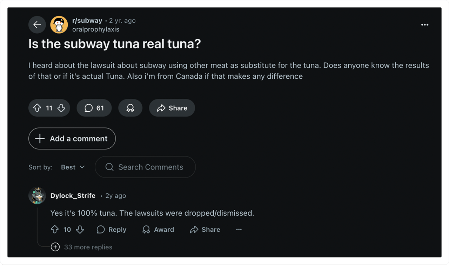Give an award to the post
The width and height of the screenshot is (449, 265).
[130, 108]
